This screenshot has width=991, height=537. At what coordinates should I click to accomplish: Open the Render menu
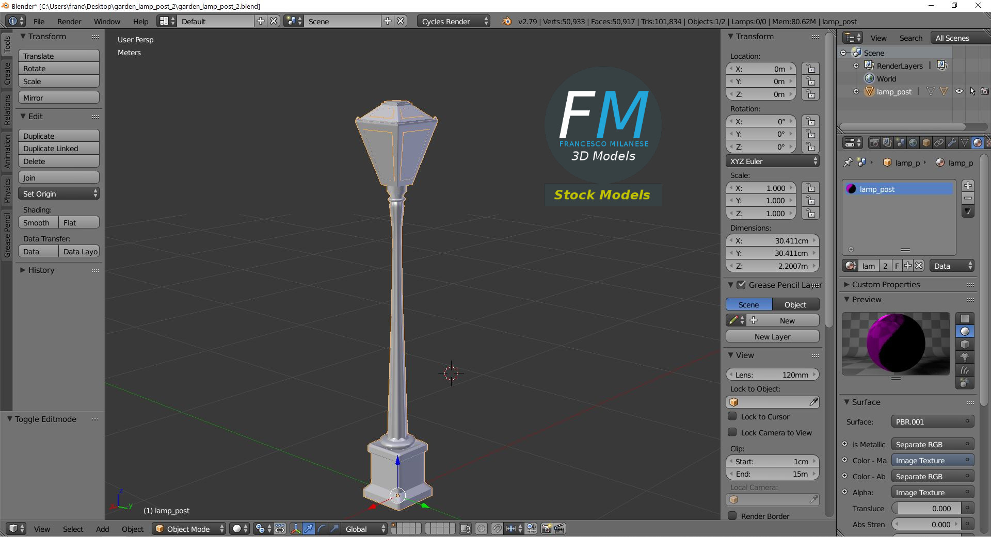click(x=69, y=21)
